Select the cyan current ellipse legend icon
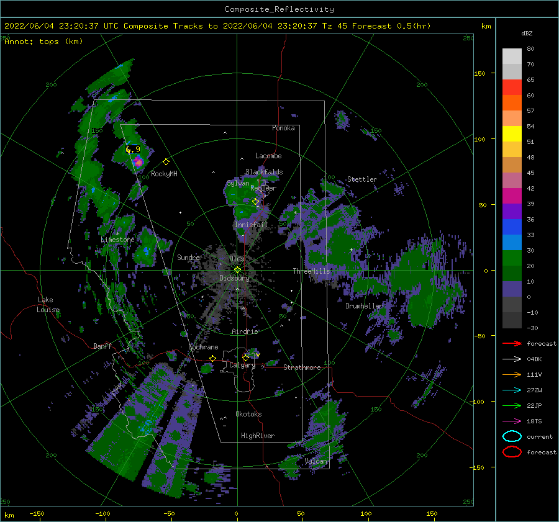 [x=512, y=436]
